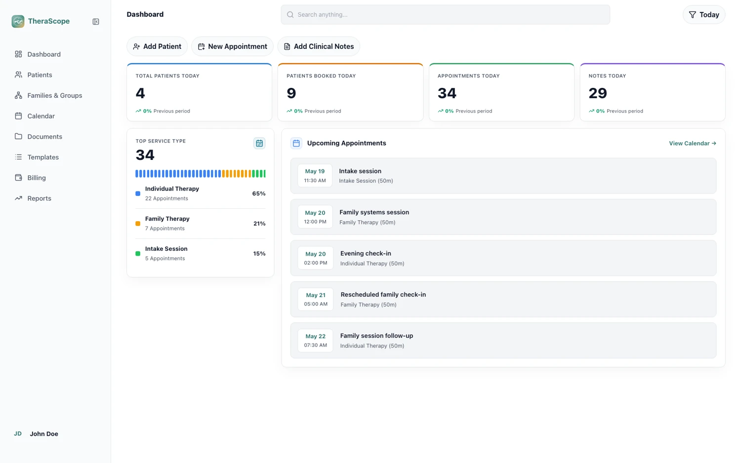Click the May 22 07:30 AM date badge
The image size is (741, 463).
point(316,341)
